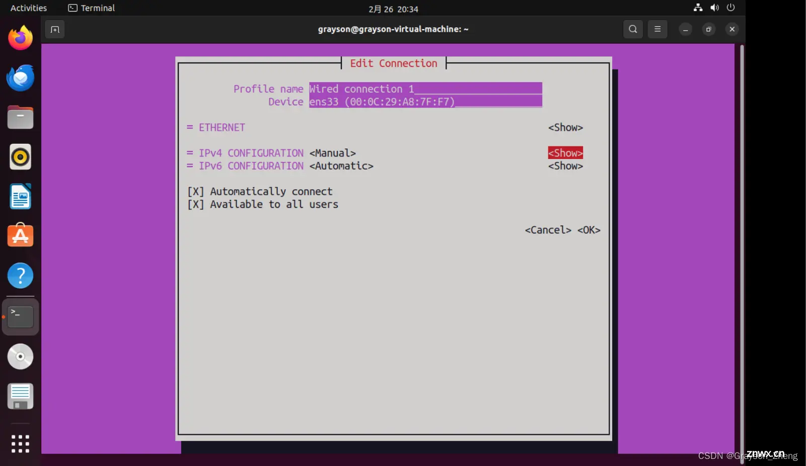Open the IPv6 Automatic method dropdown
806x466 pixels.
[341, 166]
